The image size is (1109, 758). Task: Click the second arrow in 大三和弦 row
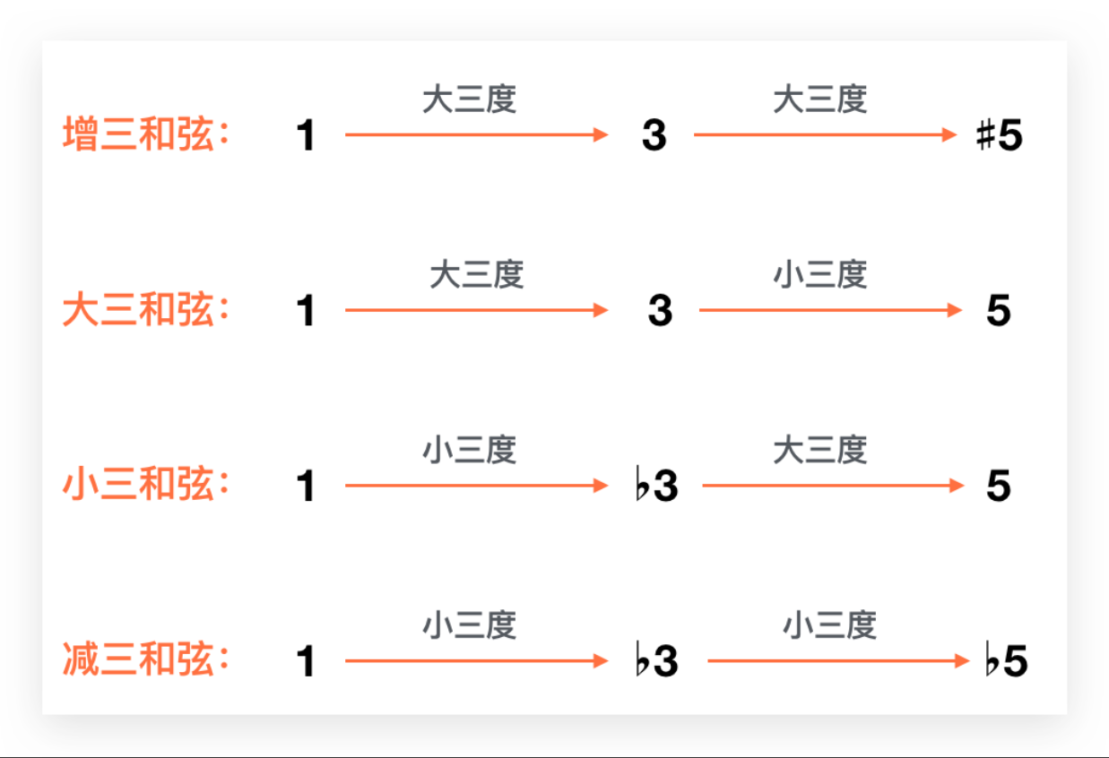tap(831, 311)
